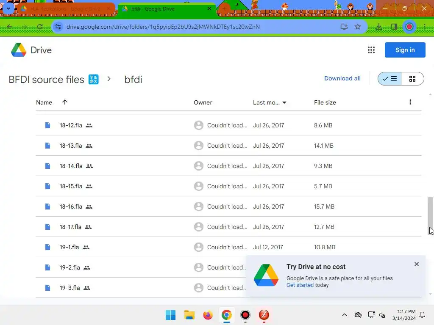Open the more options menu in column header

[x=410, y=102]
